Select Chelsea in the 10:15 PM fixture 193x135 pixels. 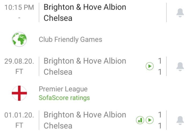[x=58, y=18]
